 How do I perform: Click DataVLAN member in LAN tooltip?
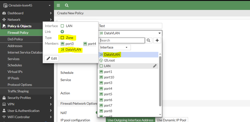(71, 50)
